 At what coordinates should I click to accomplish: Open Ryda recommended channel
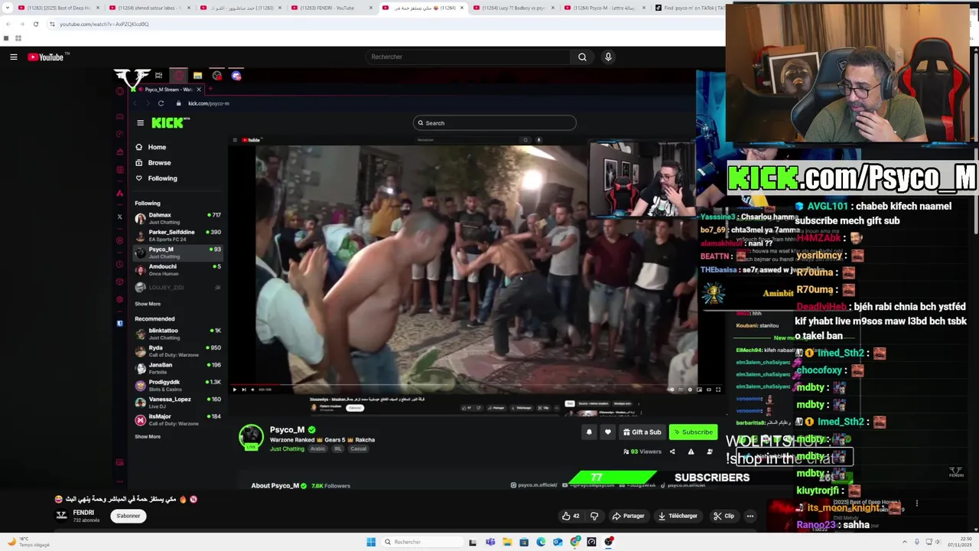178,350
